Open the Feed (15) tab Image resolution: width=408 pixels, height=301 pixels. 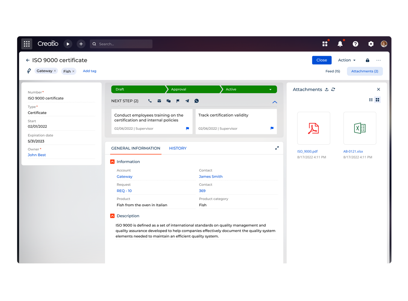tap(333, 71)
